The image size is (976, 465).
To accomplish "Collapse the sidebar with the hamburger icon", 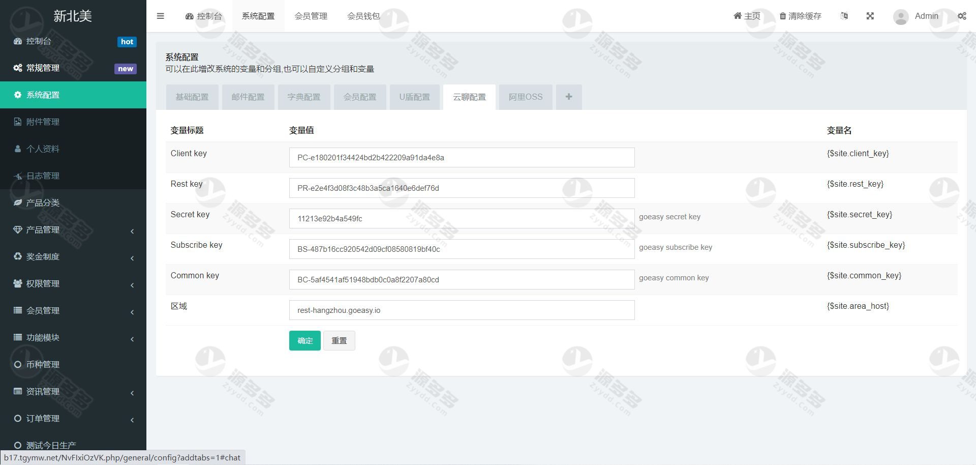I will coord(161,16).
